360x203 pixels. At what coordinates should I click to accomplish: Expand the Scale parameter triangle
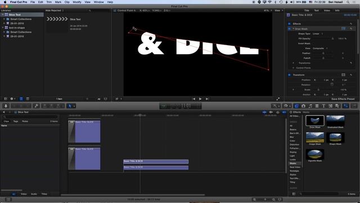click(x=294, y=90)
